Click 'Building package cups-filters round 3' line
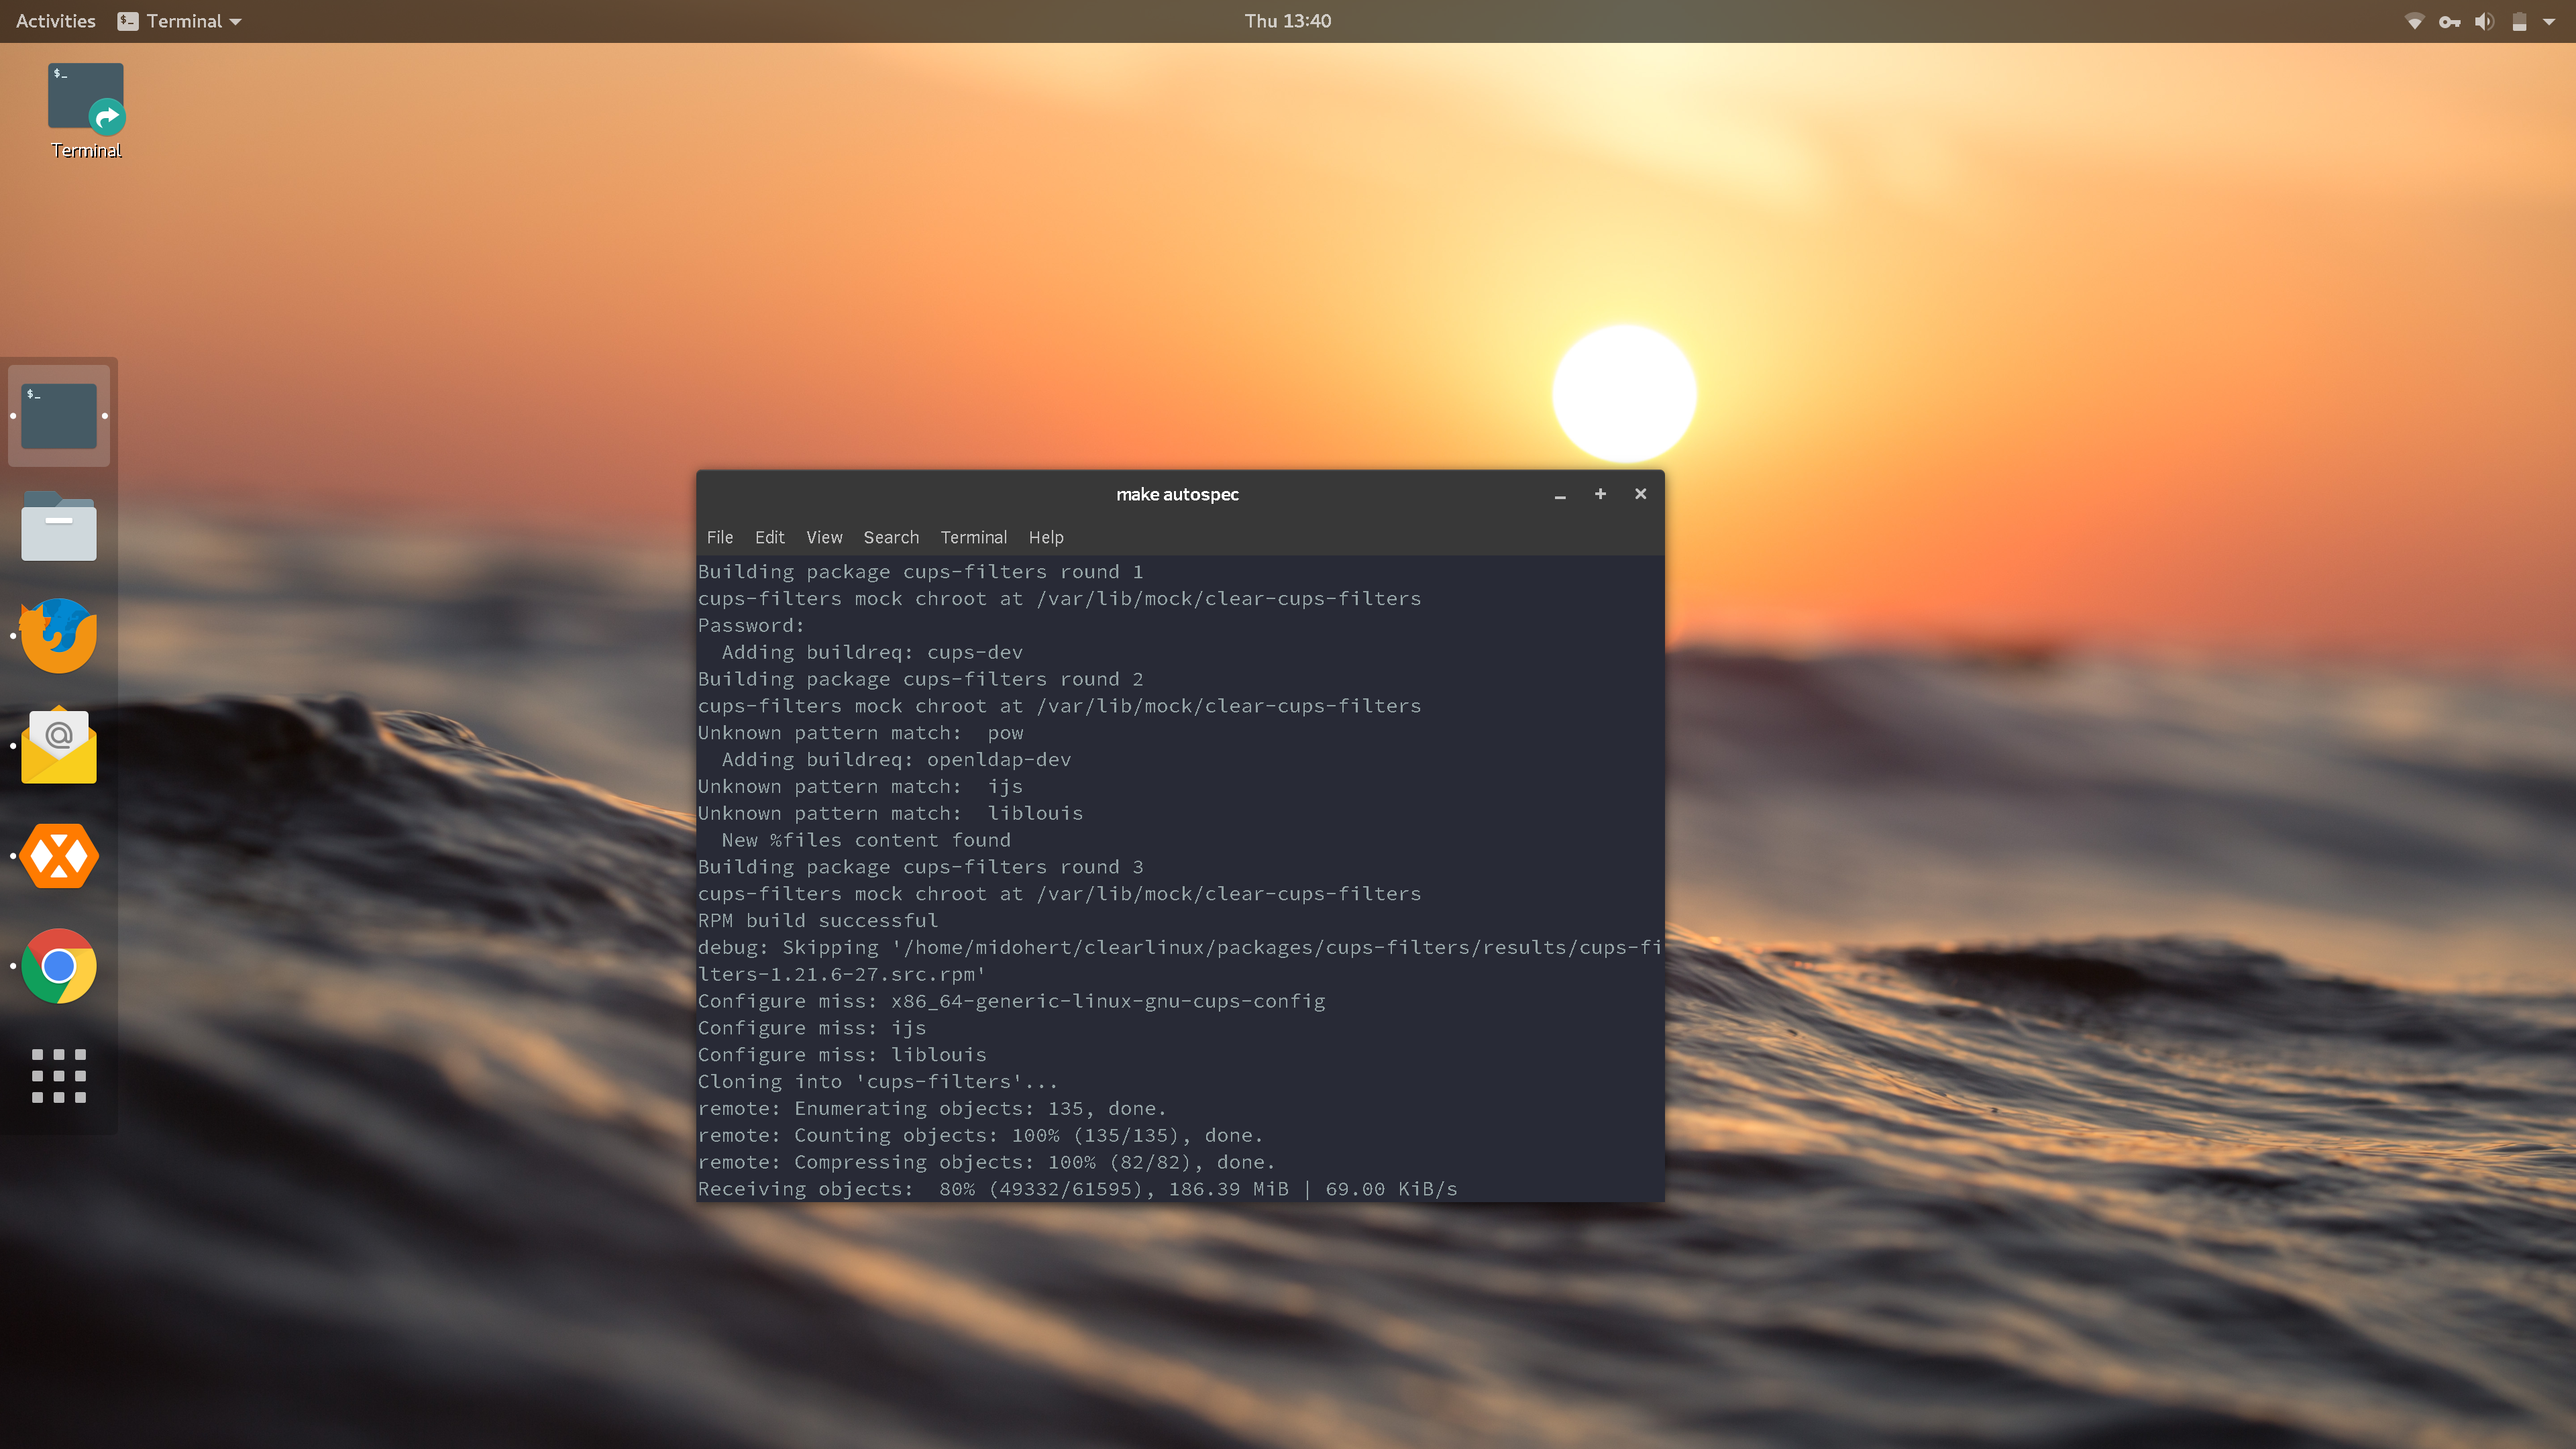The height and width of the screenshot is (1449, 2576). [x=920, y=867]
